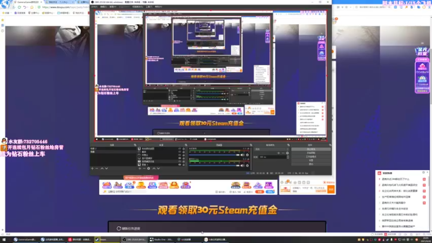This screenshot has height=243, width=432.
Task: Open Studio One from the taskbar
Action: pos(161,239)
